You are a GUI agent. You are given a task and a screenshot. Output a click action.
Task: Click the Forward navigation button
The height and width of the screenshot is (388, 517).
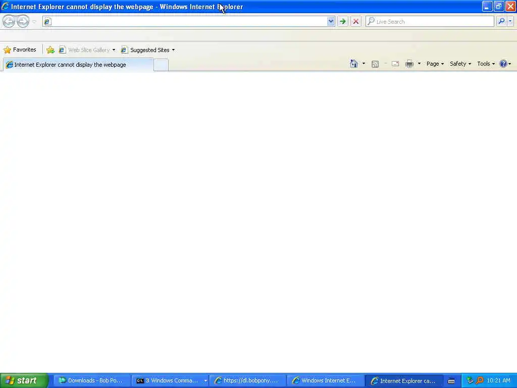23,21
